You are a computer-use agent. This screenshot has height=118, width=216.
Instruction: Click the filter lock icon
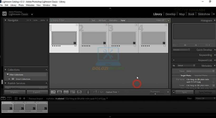pos(169,20)
